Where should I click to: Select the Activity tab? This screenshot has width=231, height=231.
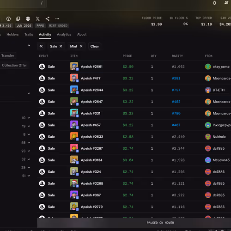45,34
